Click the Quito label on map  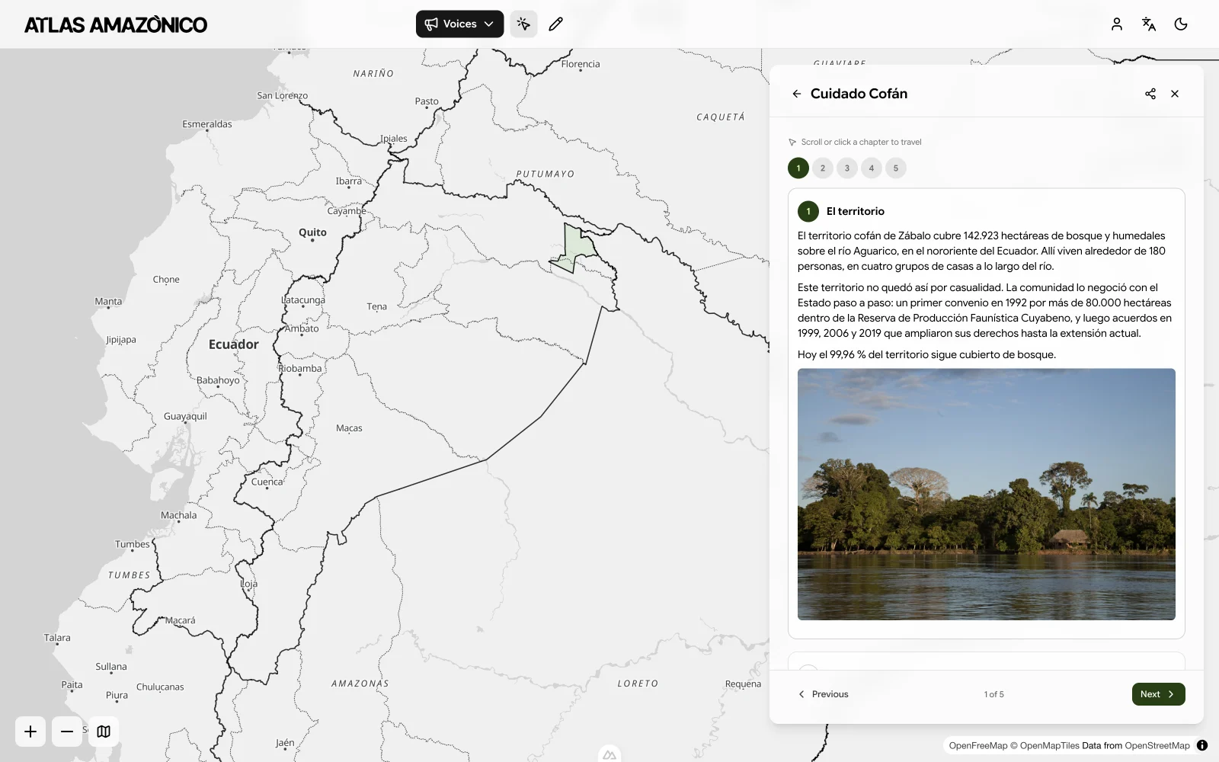point(312,232)
